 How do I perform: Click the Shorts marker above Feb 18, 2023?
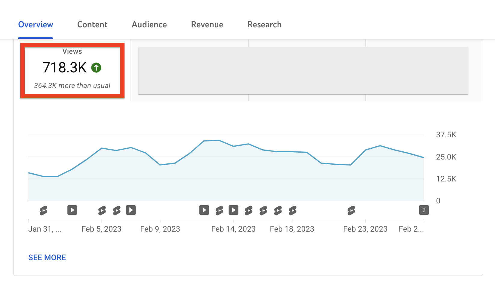tap(293, 210)
